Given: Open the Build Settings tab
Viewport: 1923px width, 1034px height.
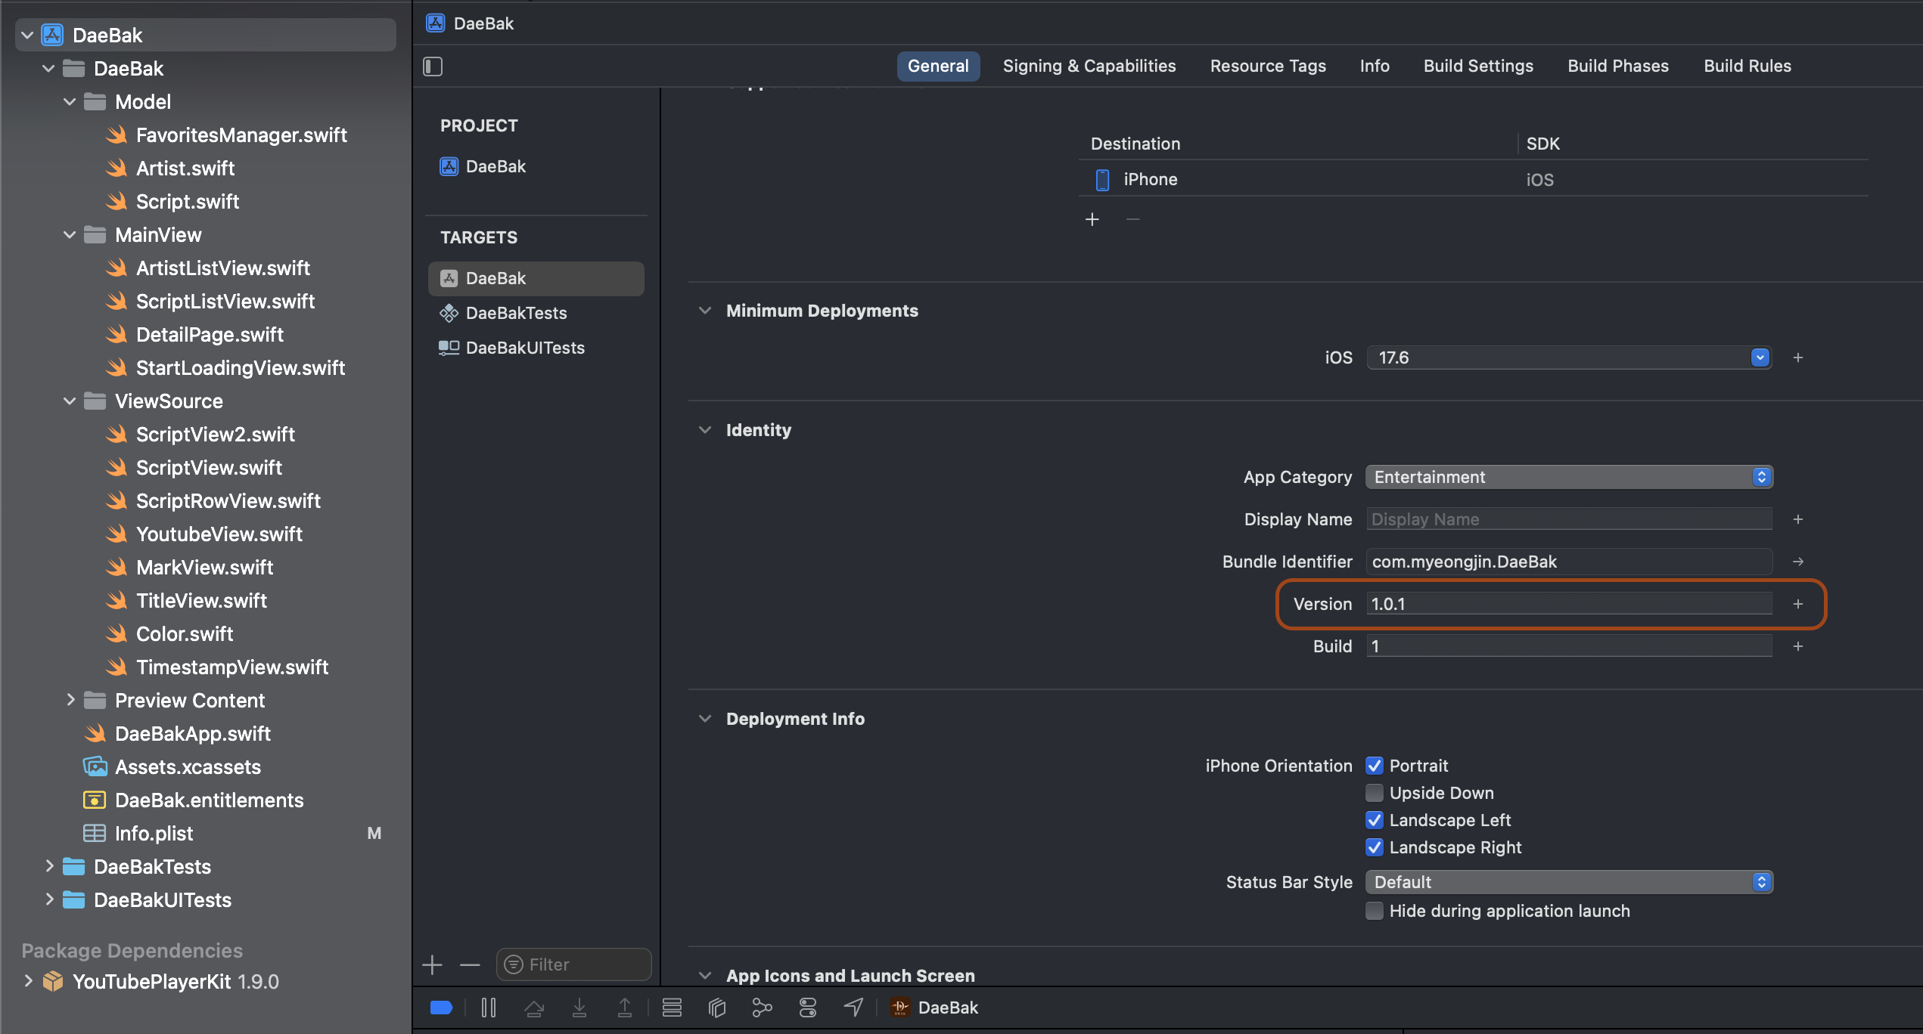Looking at the screenshot, I should [1478, 67].
